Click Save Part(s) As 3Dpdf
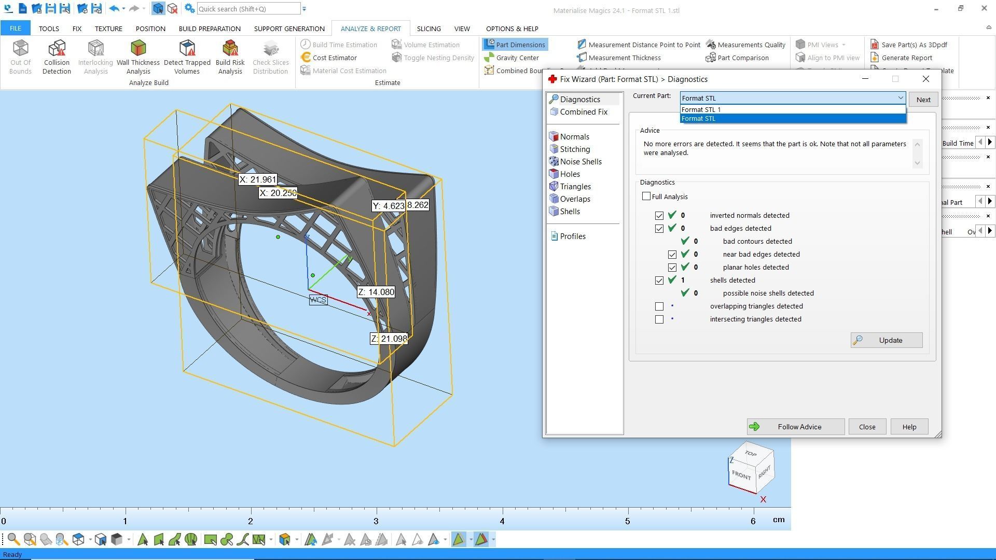Image resolution: width=996 pixels, height=560 pixels. tap(909, 45)
